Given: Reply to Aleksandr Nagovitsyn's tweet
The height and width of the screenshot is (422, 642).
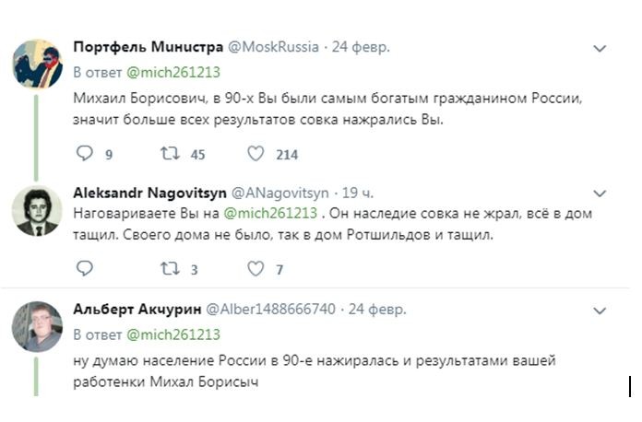Looking at the screenshot, I should point(84,269).
